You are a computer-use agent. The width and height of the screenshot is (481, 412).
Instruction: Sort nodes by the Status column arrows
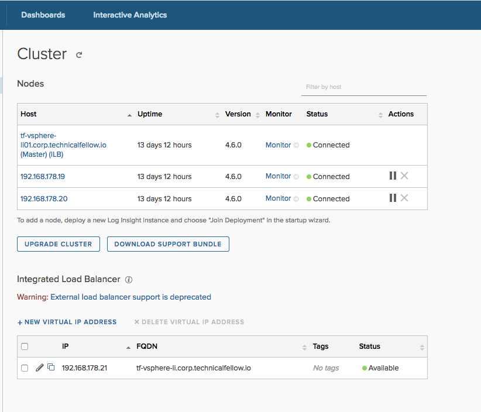pyautogui.click(x=380, y=115)
